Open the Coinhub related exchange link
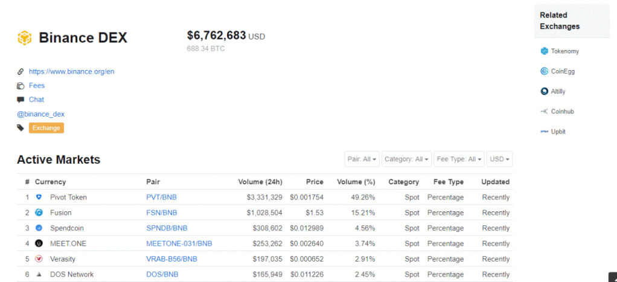 [x=562, y=112]
